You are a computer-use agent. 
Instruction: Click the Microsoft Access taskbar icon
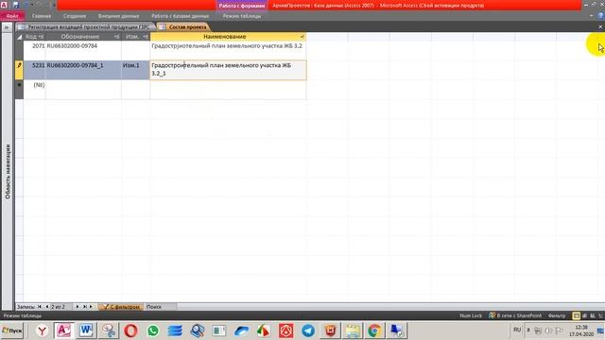64,331
